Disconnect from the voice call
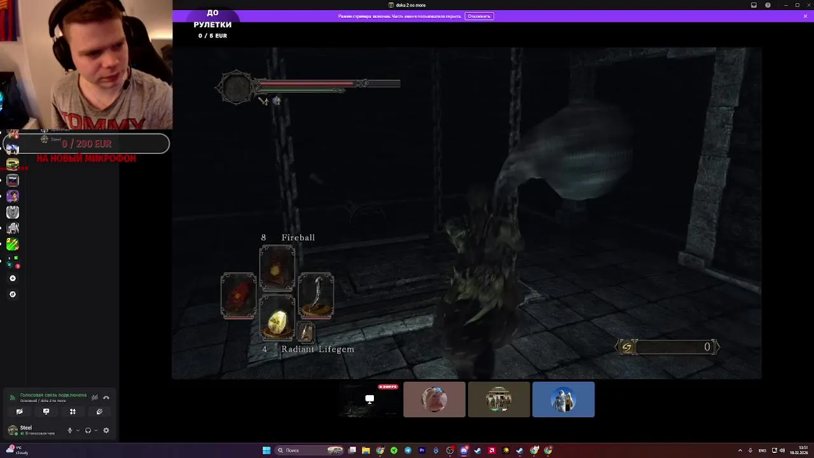Viewport: 814px width, 458px height. pos(106,398)
